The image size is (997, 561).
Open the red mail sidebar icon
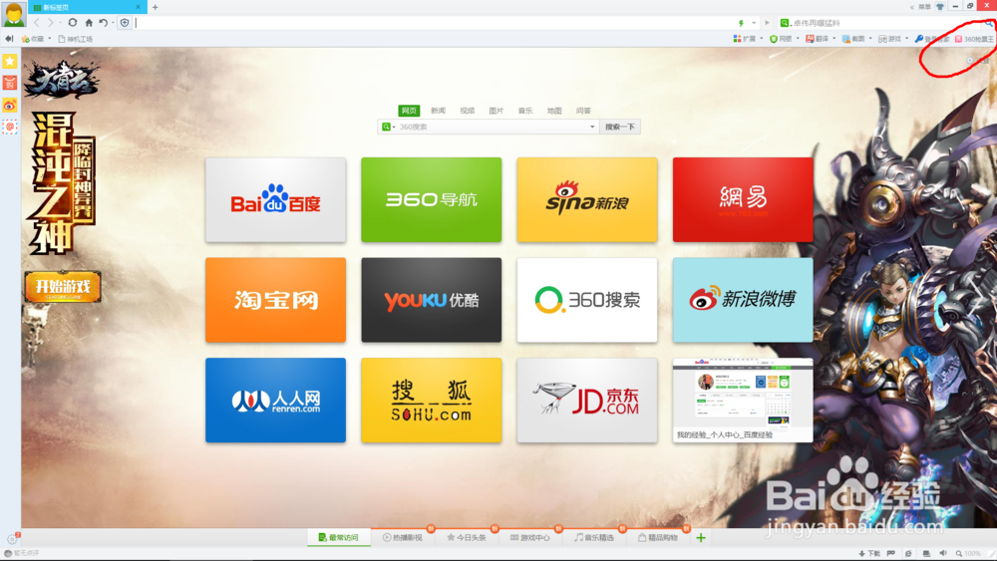click(x=10, y=83)
